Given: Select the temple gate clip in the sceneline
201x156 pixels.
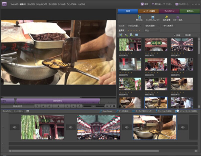Looking at the screenshot, I should [42, 127].
